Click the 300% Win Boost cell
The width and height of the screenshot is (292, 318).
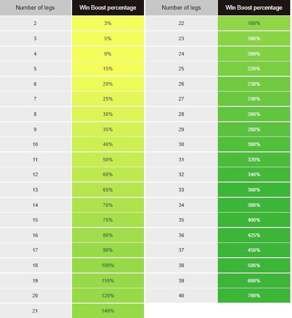tap(254, 144)
